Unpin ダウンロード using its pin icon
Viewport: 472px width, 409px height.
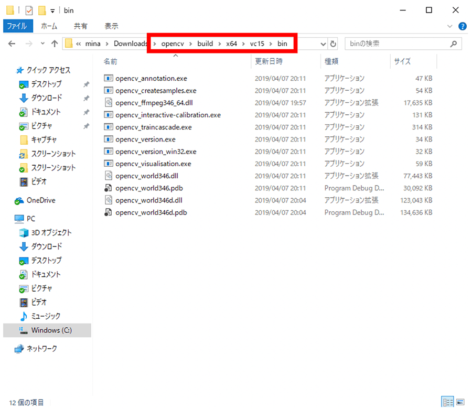(x=87, y=98)
